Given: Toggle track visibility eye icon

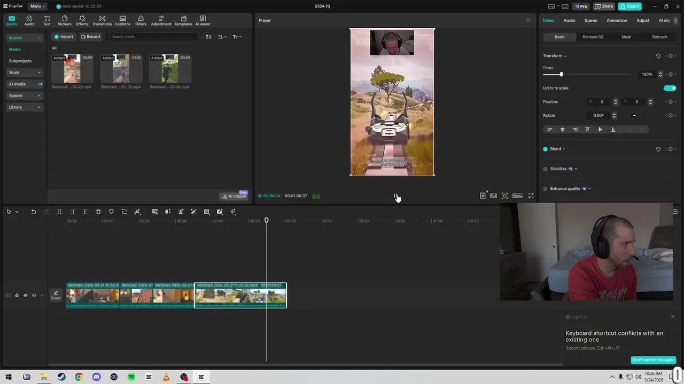Looking at the screenshot, I should [x=25, y=295].
